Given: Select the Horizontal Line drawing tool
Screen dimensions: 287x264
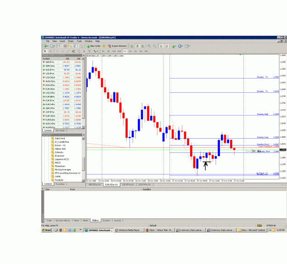Looking at the screenshot, I should (x=62, y=51).
